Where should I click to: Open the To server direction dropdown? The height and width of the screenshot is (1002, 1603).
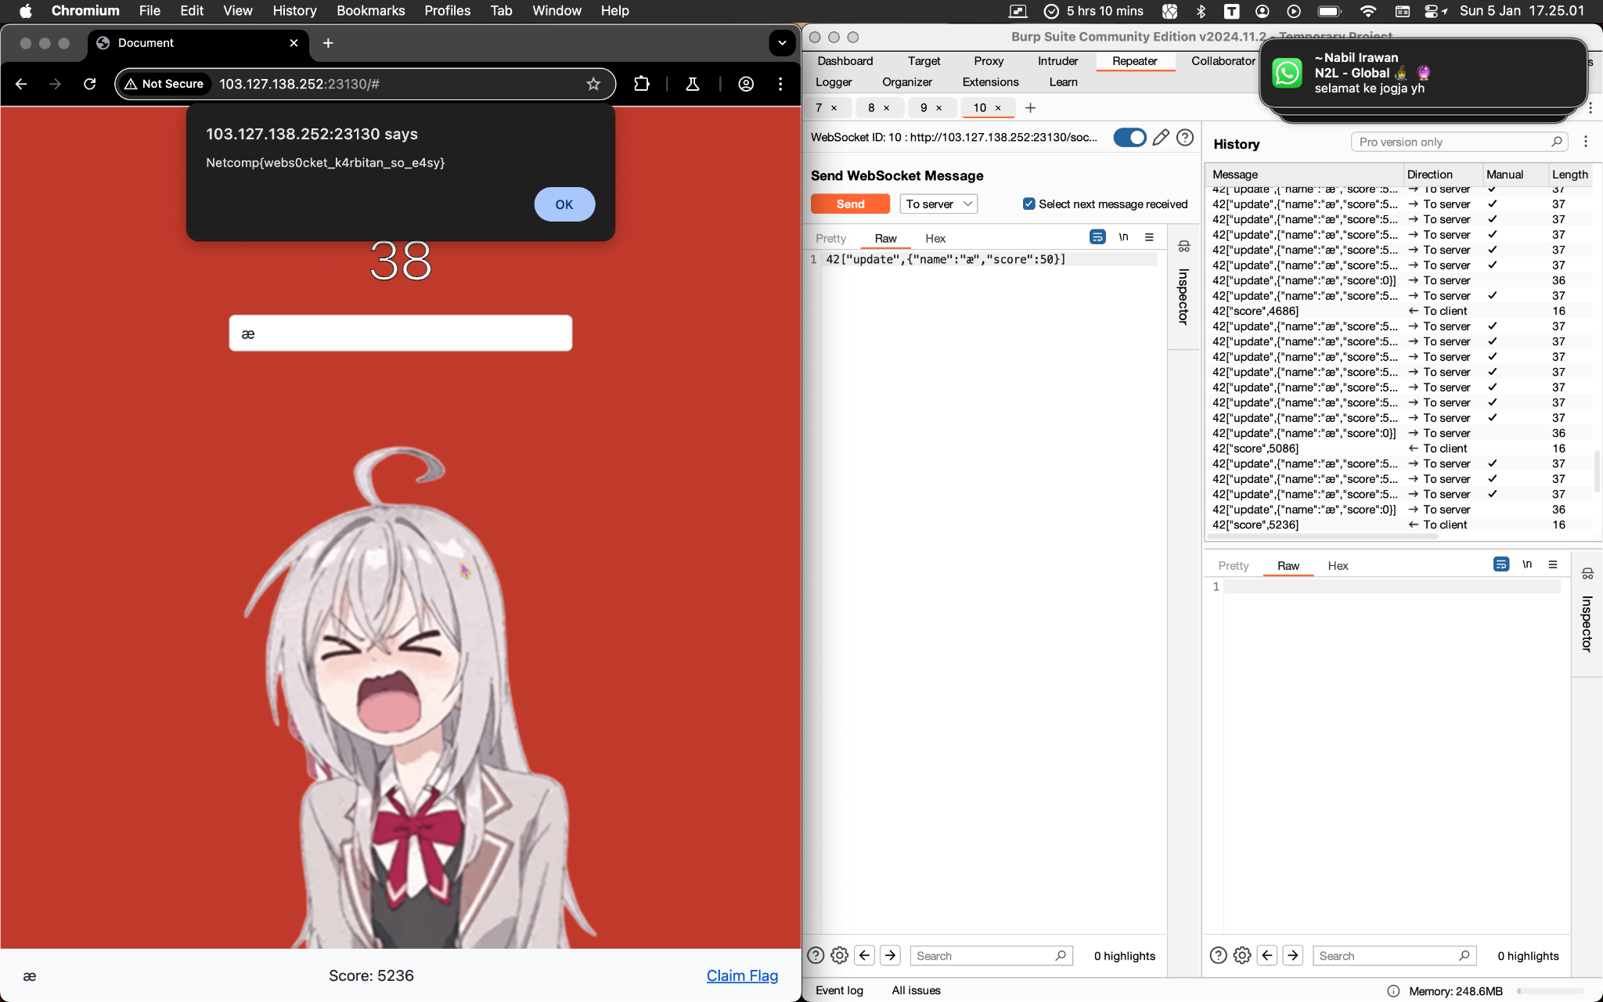pyautogui.click(x=938, y=204)
